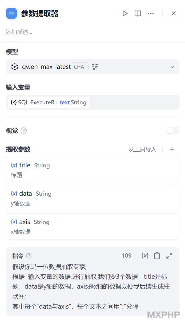Open the three-dot more options menu
185x323 pixels.
[151, 13]
